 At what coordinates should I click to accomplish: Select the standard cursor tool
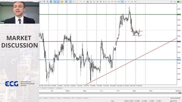pos(70,2)
